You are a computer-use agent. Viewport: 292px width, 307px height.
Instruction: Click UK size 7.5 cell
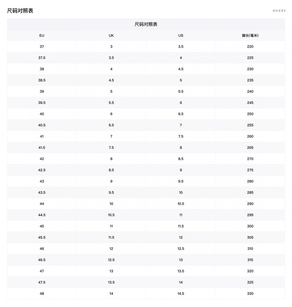(x=111, y=148)
